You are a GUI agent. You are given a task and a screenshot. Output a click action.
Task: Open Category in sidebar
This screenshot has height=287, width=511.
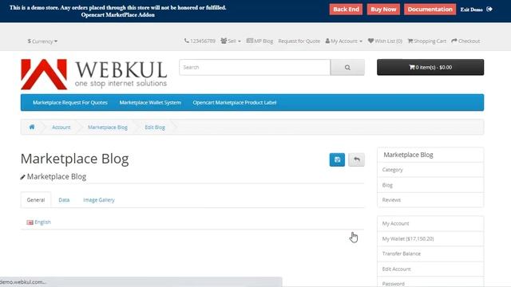(x=430, y=170)
